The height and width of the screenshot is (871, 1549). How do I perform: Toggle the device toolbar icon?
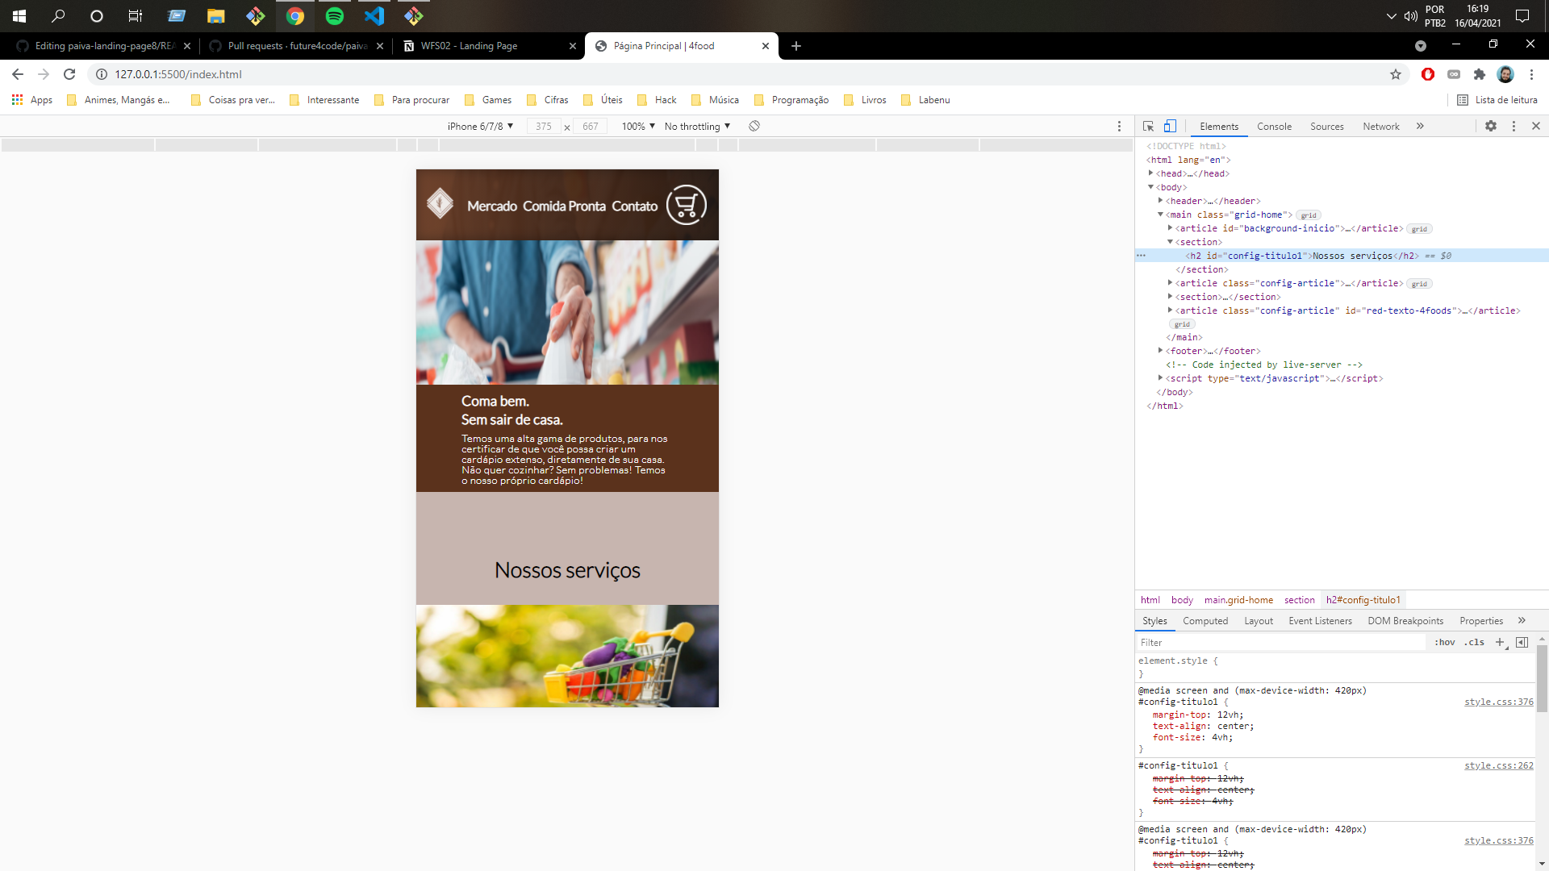tap(1170, 127)
